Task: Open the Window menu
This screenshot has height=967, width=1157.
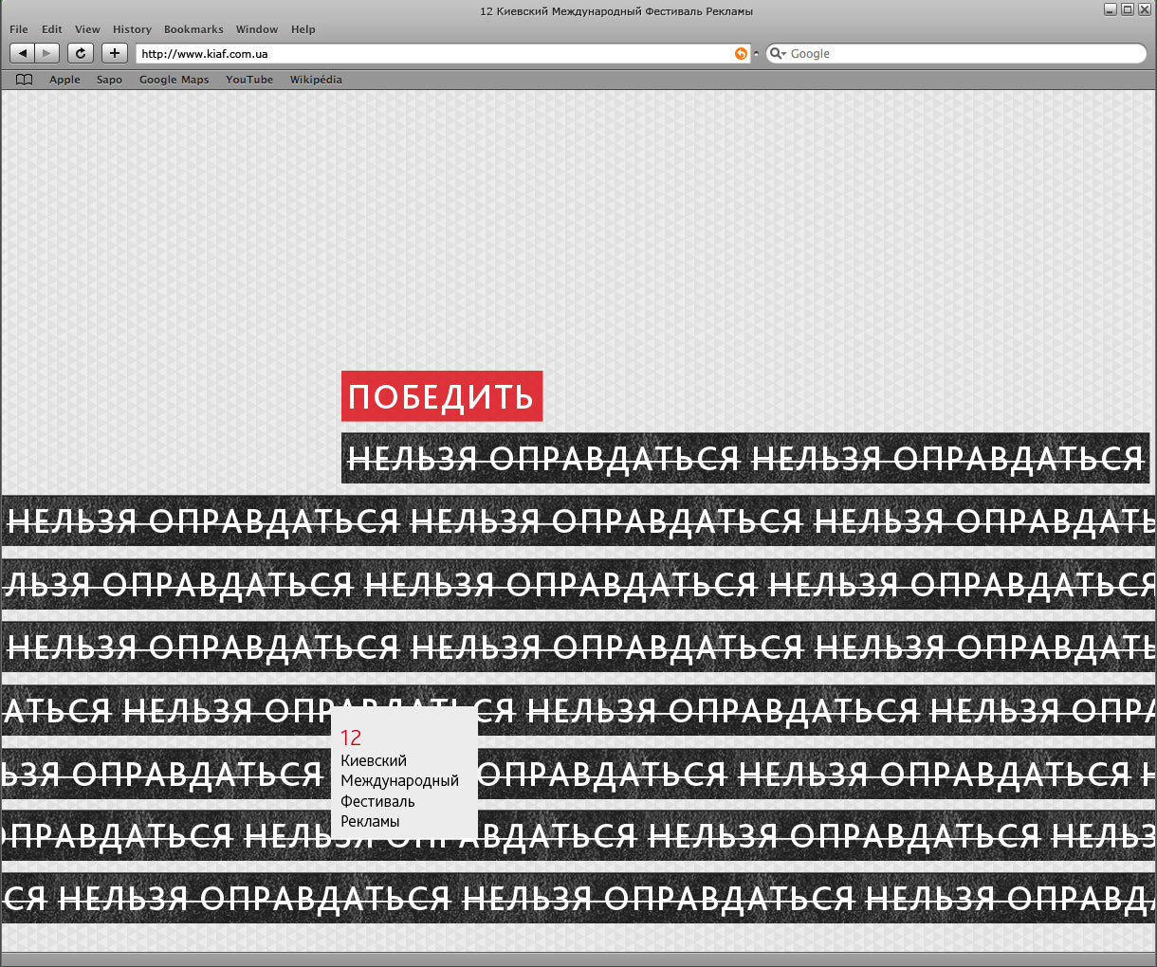Action: (x=257, y=29)
